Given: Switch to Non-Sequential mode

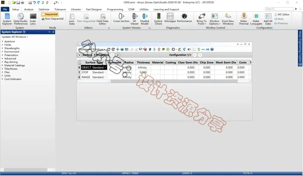Looking at the screenshot, I should pos(52,19).
